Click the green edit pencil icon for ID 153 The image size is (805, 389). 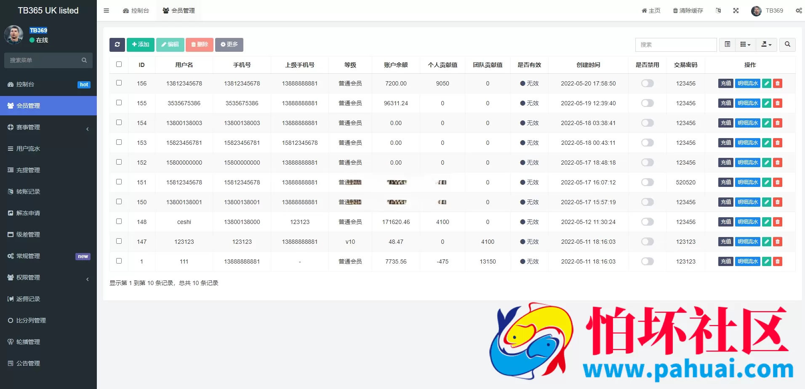[x=767, y=143]
